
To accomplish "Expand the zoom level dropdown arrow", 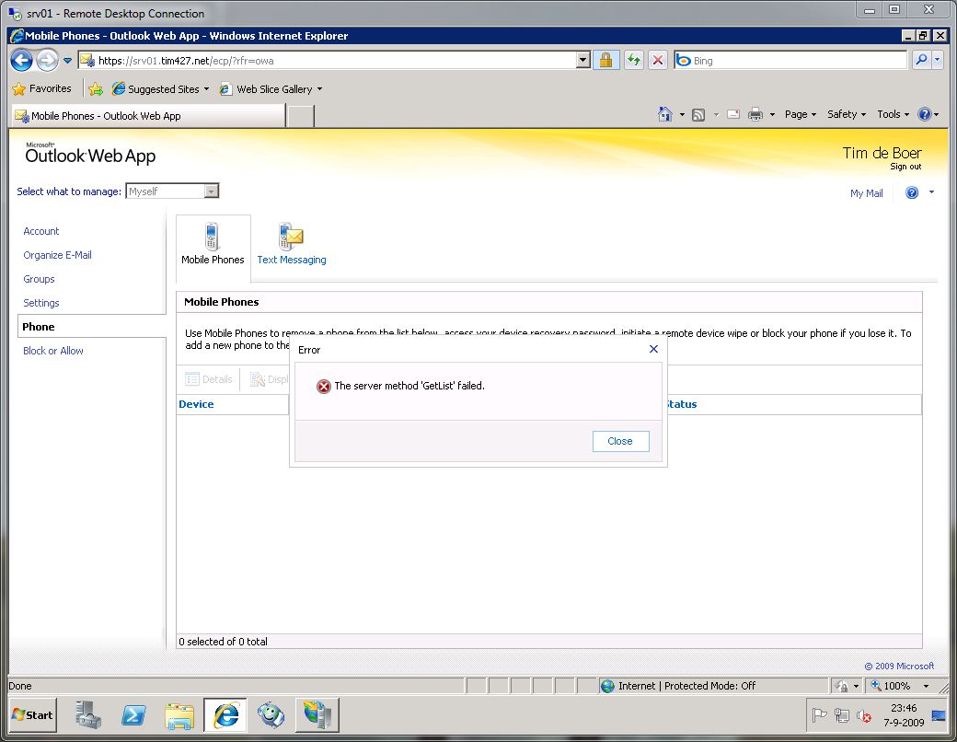I will 926,686.
